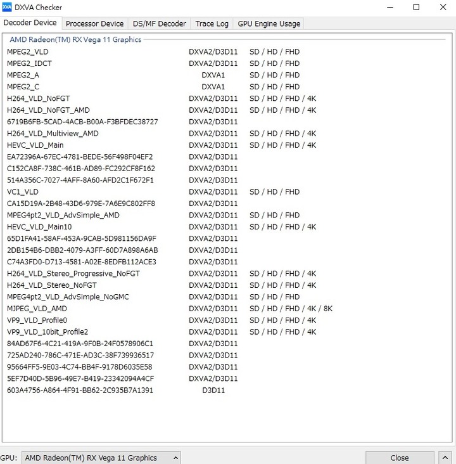Select the Decoder Device tab
Viewport: 456px width, 464px height.
[x=30, y=22]
